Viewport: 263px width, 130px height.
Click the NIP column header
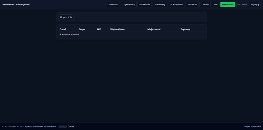[99, 29]
